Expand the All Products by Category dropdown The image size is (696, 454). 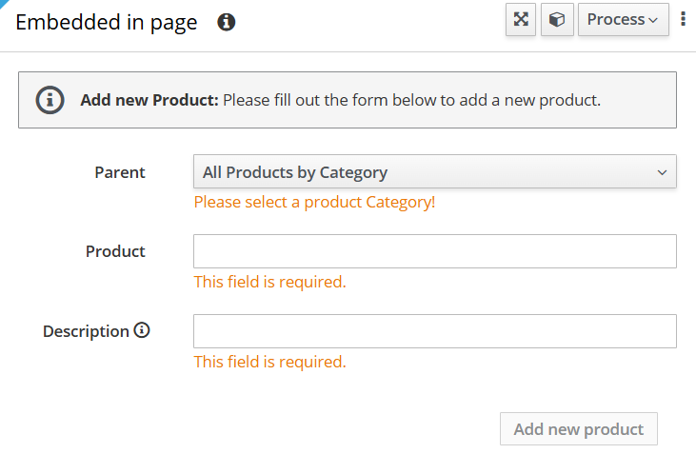click(434, 172)
